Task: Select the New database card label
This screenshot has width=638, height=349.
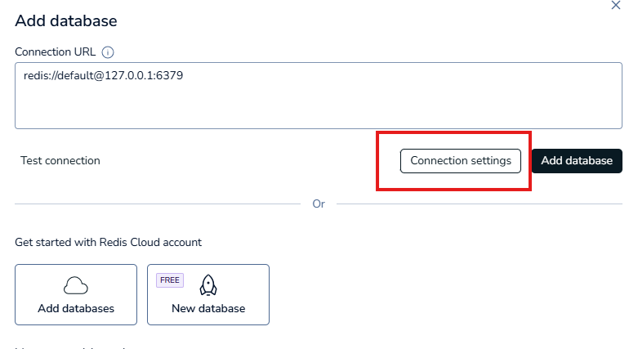Action: coord(208,309)
